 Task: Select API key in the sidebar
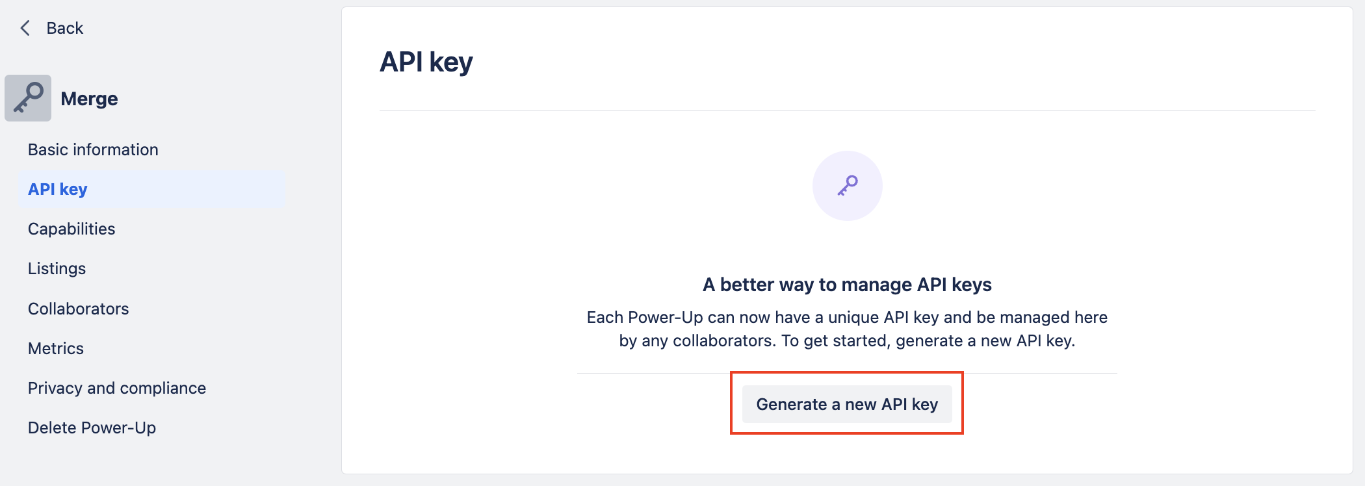point(58,189)
